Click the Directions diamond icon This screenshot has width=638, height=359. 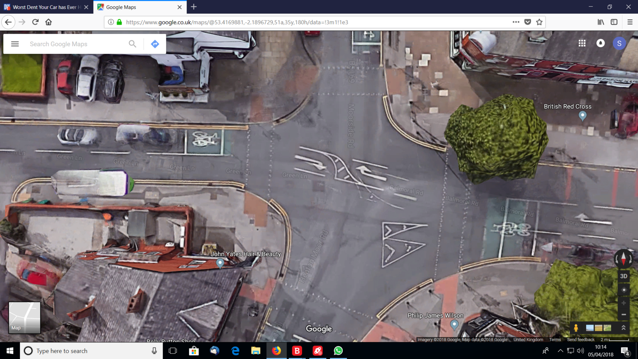click(155, 44)
